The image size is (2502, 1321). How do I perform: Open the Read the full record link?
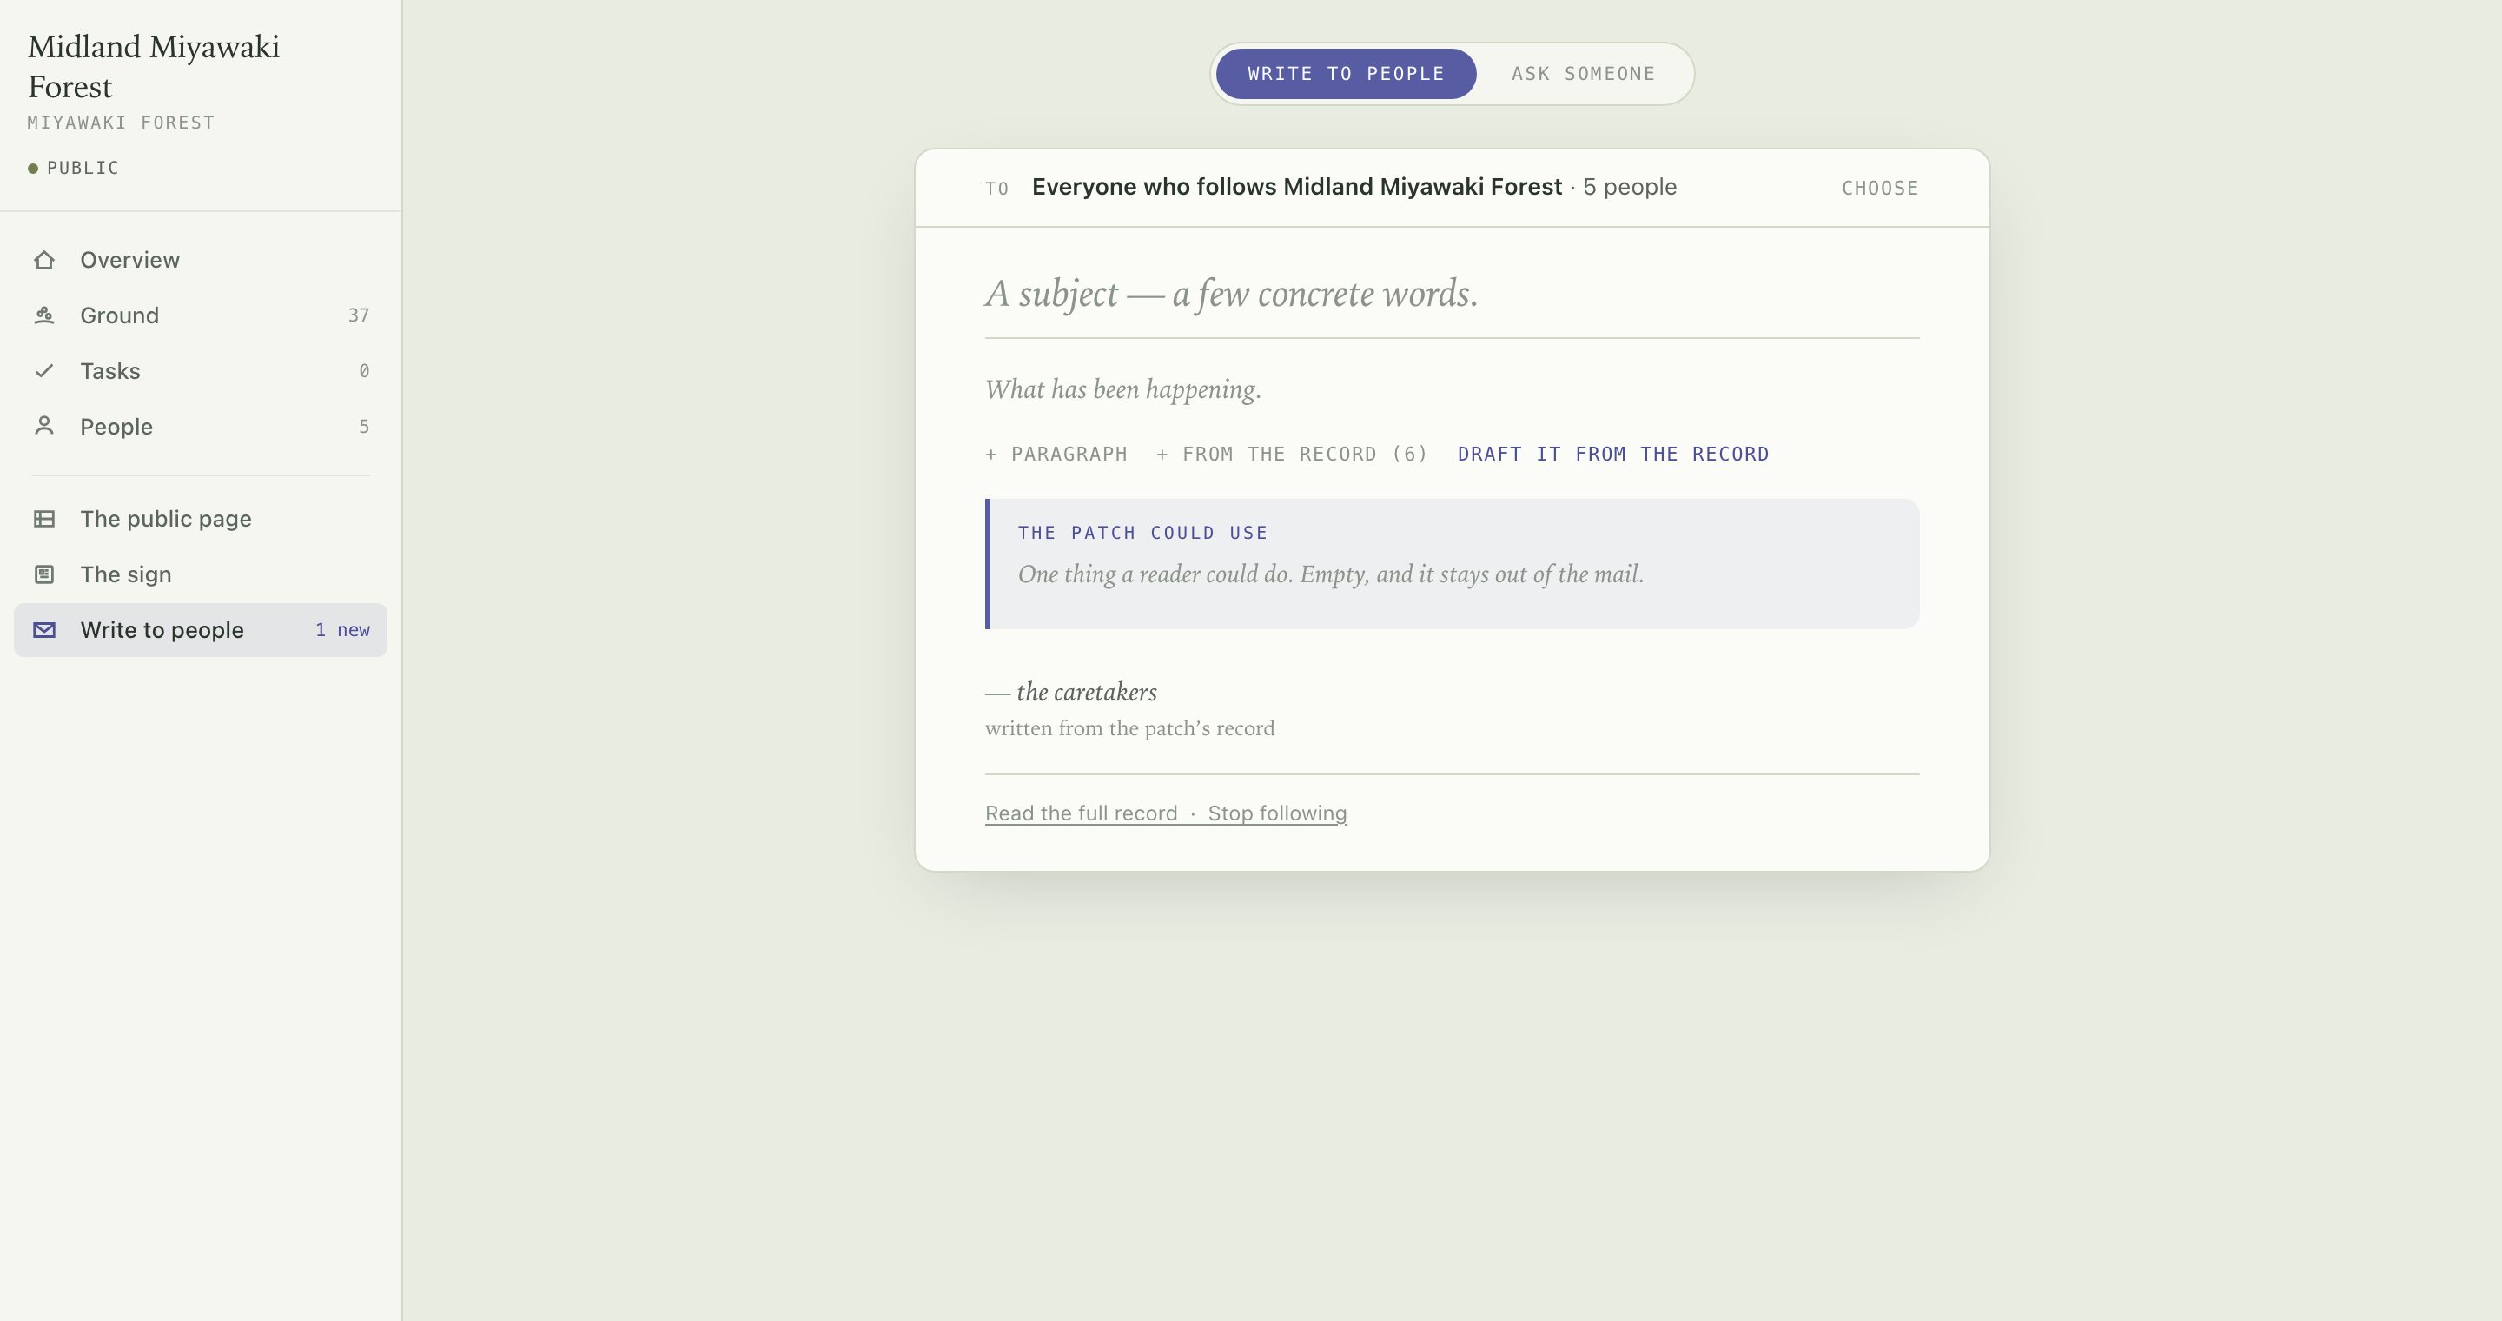pyautogui.click(x=1081, y=813)
